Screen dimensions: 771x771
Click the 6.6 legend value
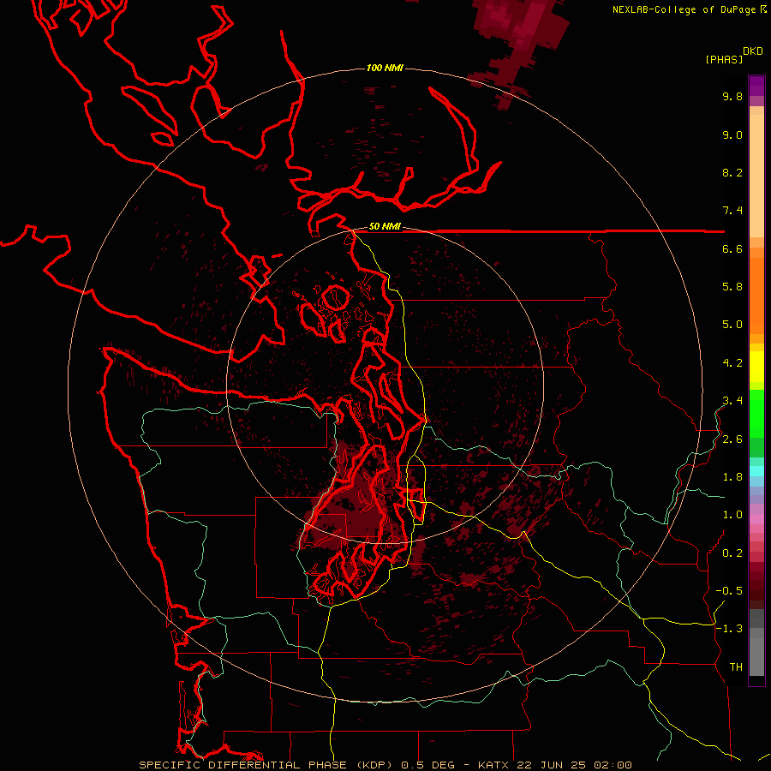(x=732, y=249)
